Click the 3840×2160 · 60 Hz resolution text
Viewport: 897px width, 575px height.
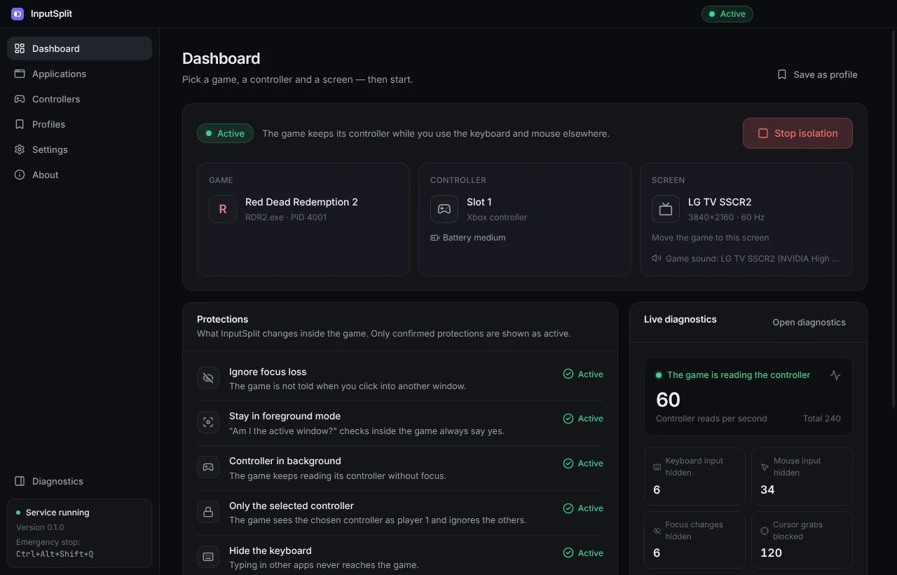coord(726,217)
